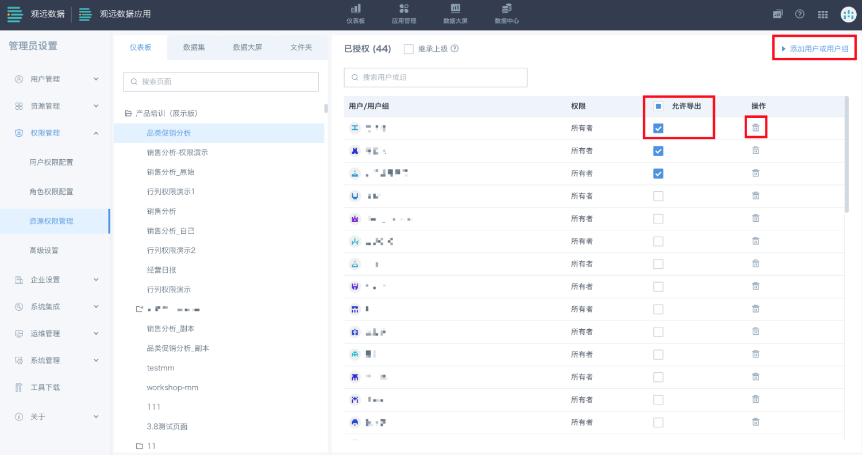Expand the 企业设置 chevron

coord(96,280)
